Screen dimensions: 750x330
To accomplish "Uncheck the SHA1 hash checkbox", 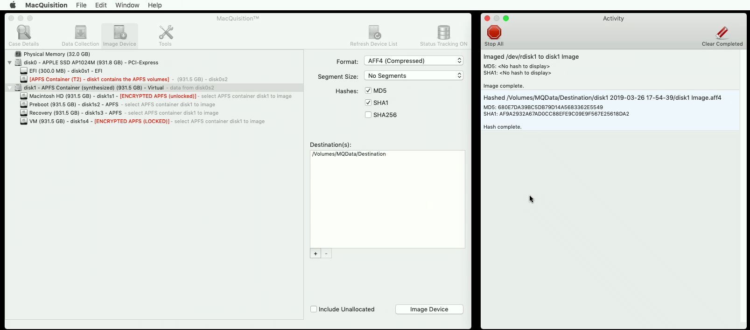I will point(368,103).
